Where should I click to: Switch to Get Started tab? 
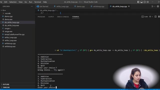(x=44, y=6)
